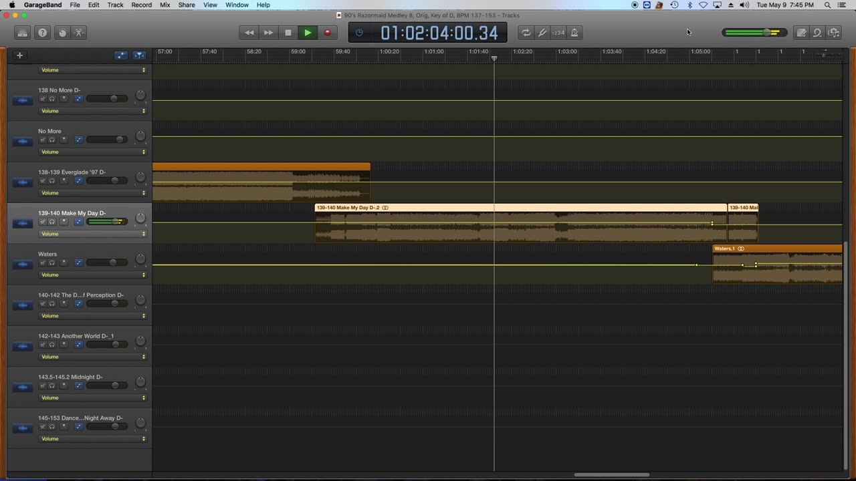
Task: Open the Record menu
Action: coord(141,5)
